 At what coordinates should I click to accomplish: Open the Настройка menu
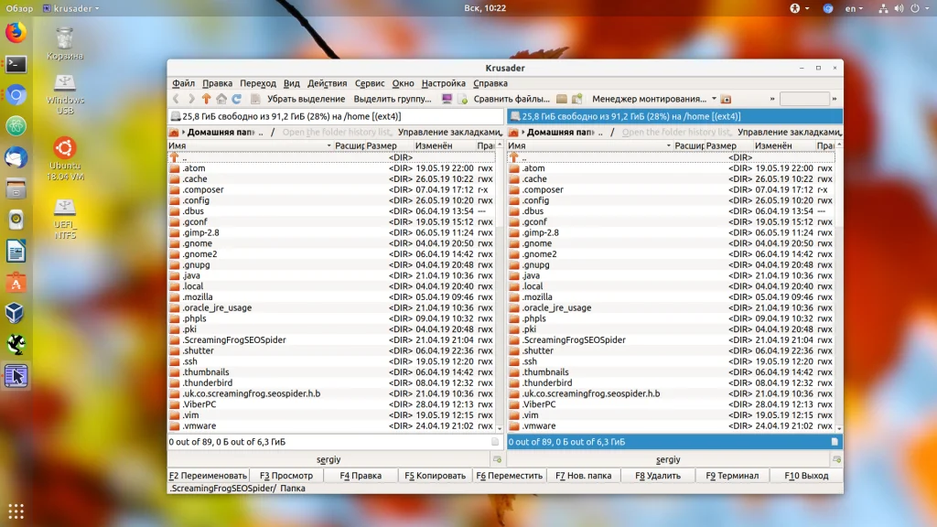(x=444, y=83)
